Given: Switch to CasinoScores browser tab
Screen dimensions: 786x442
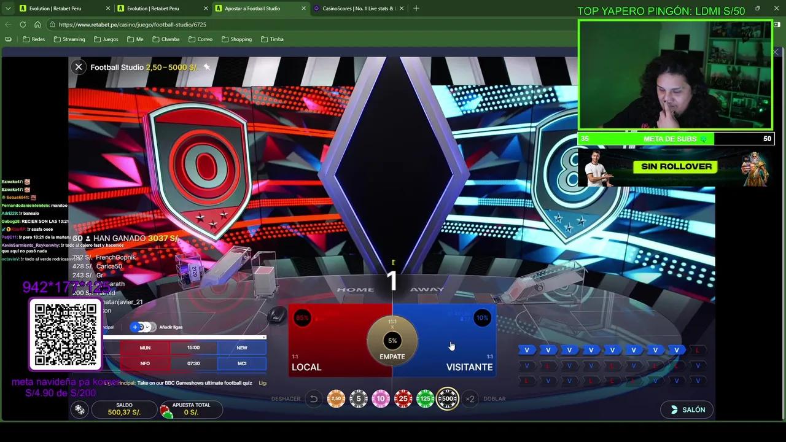Looking at the screenshot, I should 359,9.
